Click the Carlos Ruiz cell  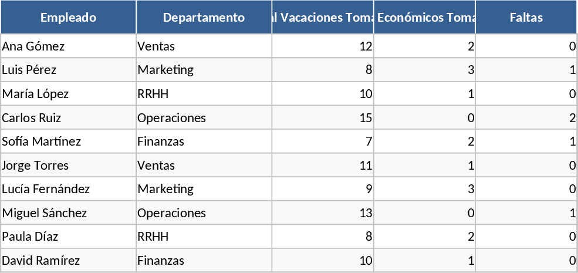pyautogui.click(x=68, y=118)
